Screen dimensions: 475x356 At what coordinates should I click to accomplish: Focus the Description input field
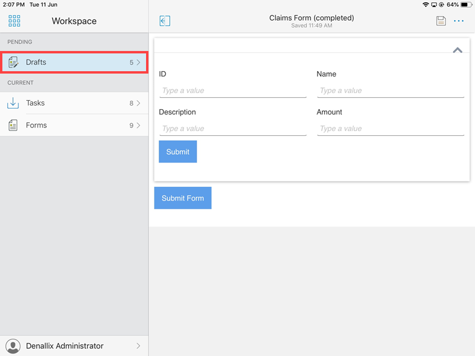233,129
